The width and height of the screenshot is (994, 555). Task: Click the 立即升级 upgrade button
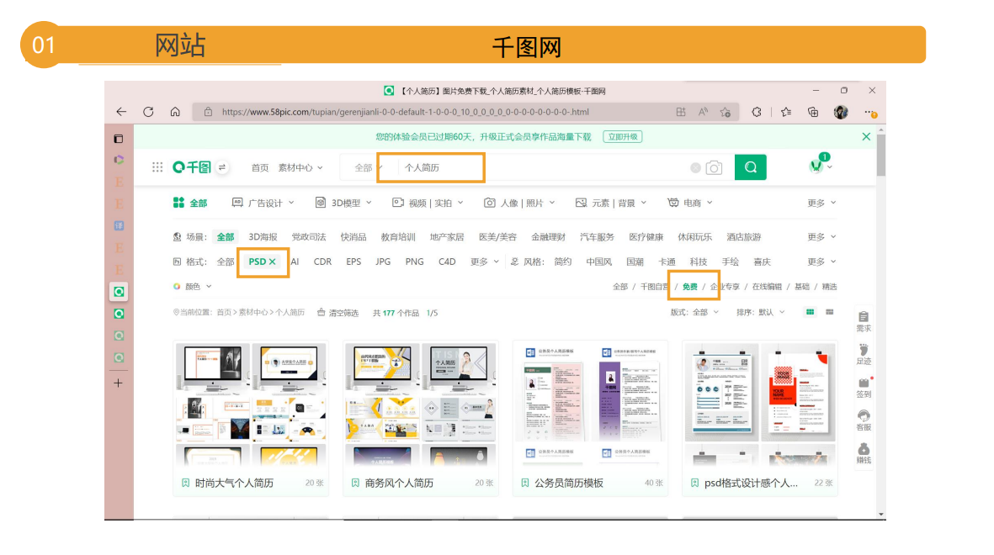pos(622,136)
